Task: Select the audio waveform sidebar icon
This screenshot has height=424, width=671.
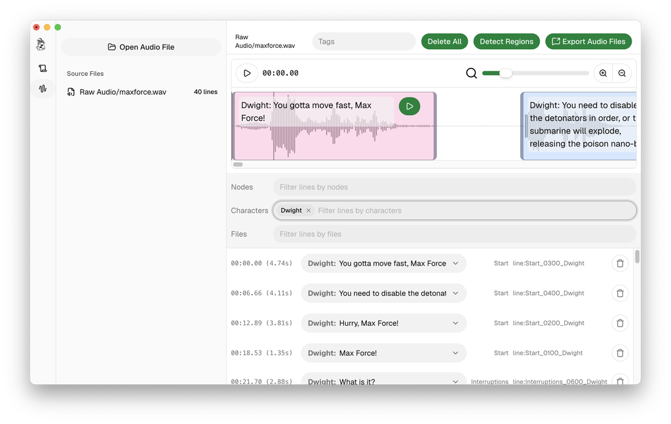Action: tap(43, 88)
